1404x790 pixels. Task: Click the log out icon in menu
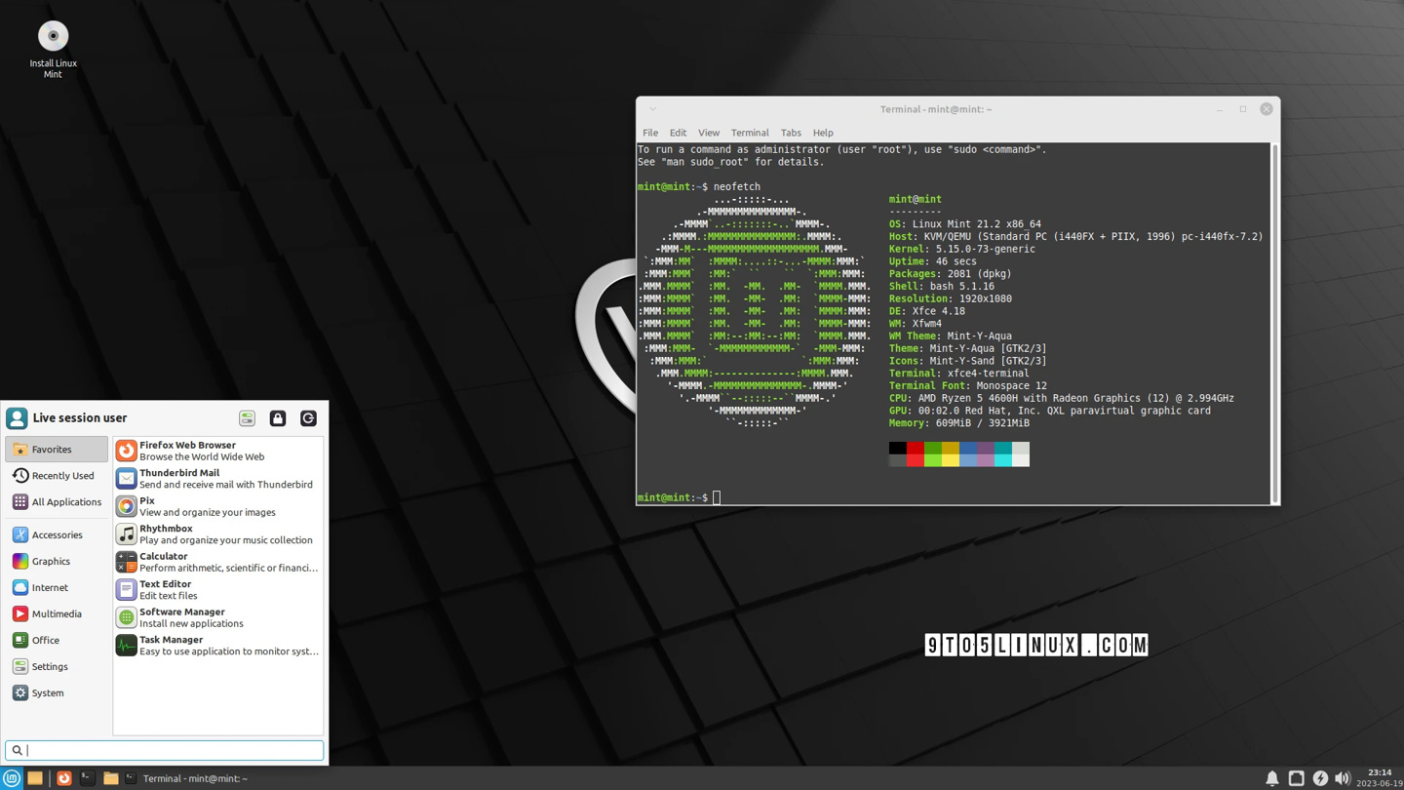coord(308,418)
